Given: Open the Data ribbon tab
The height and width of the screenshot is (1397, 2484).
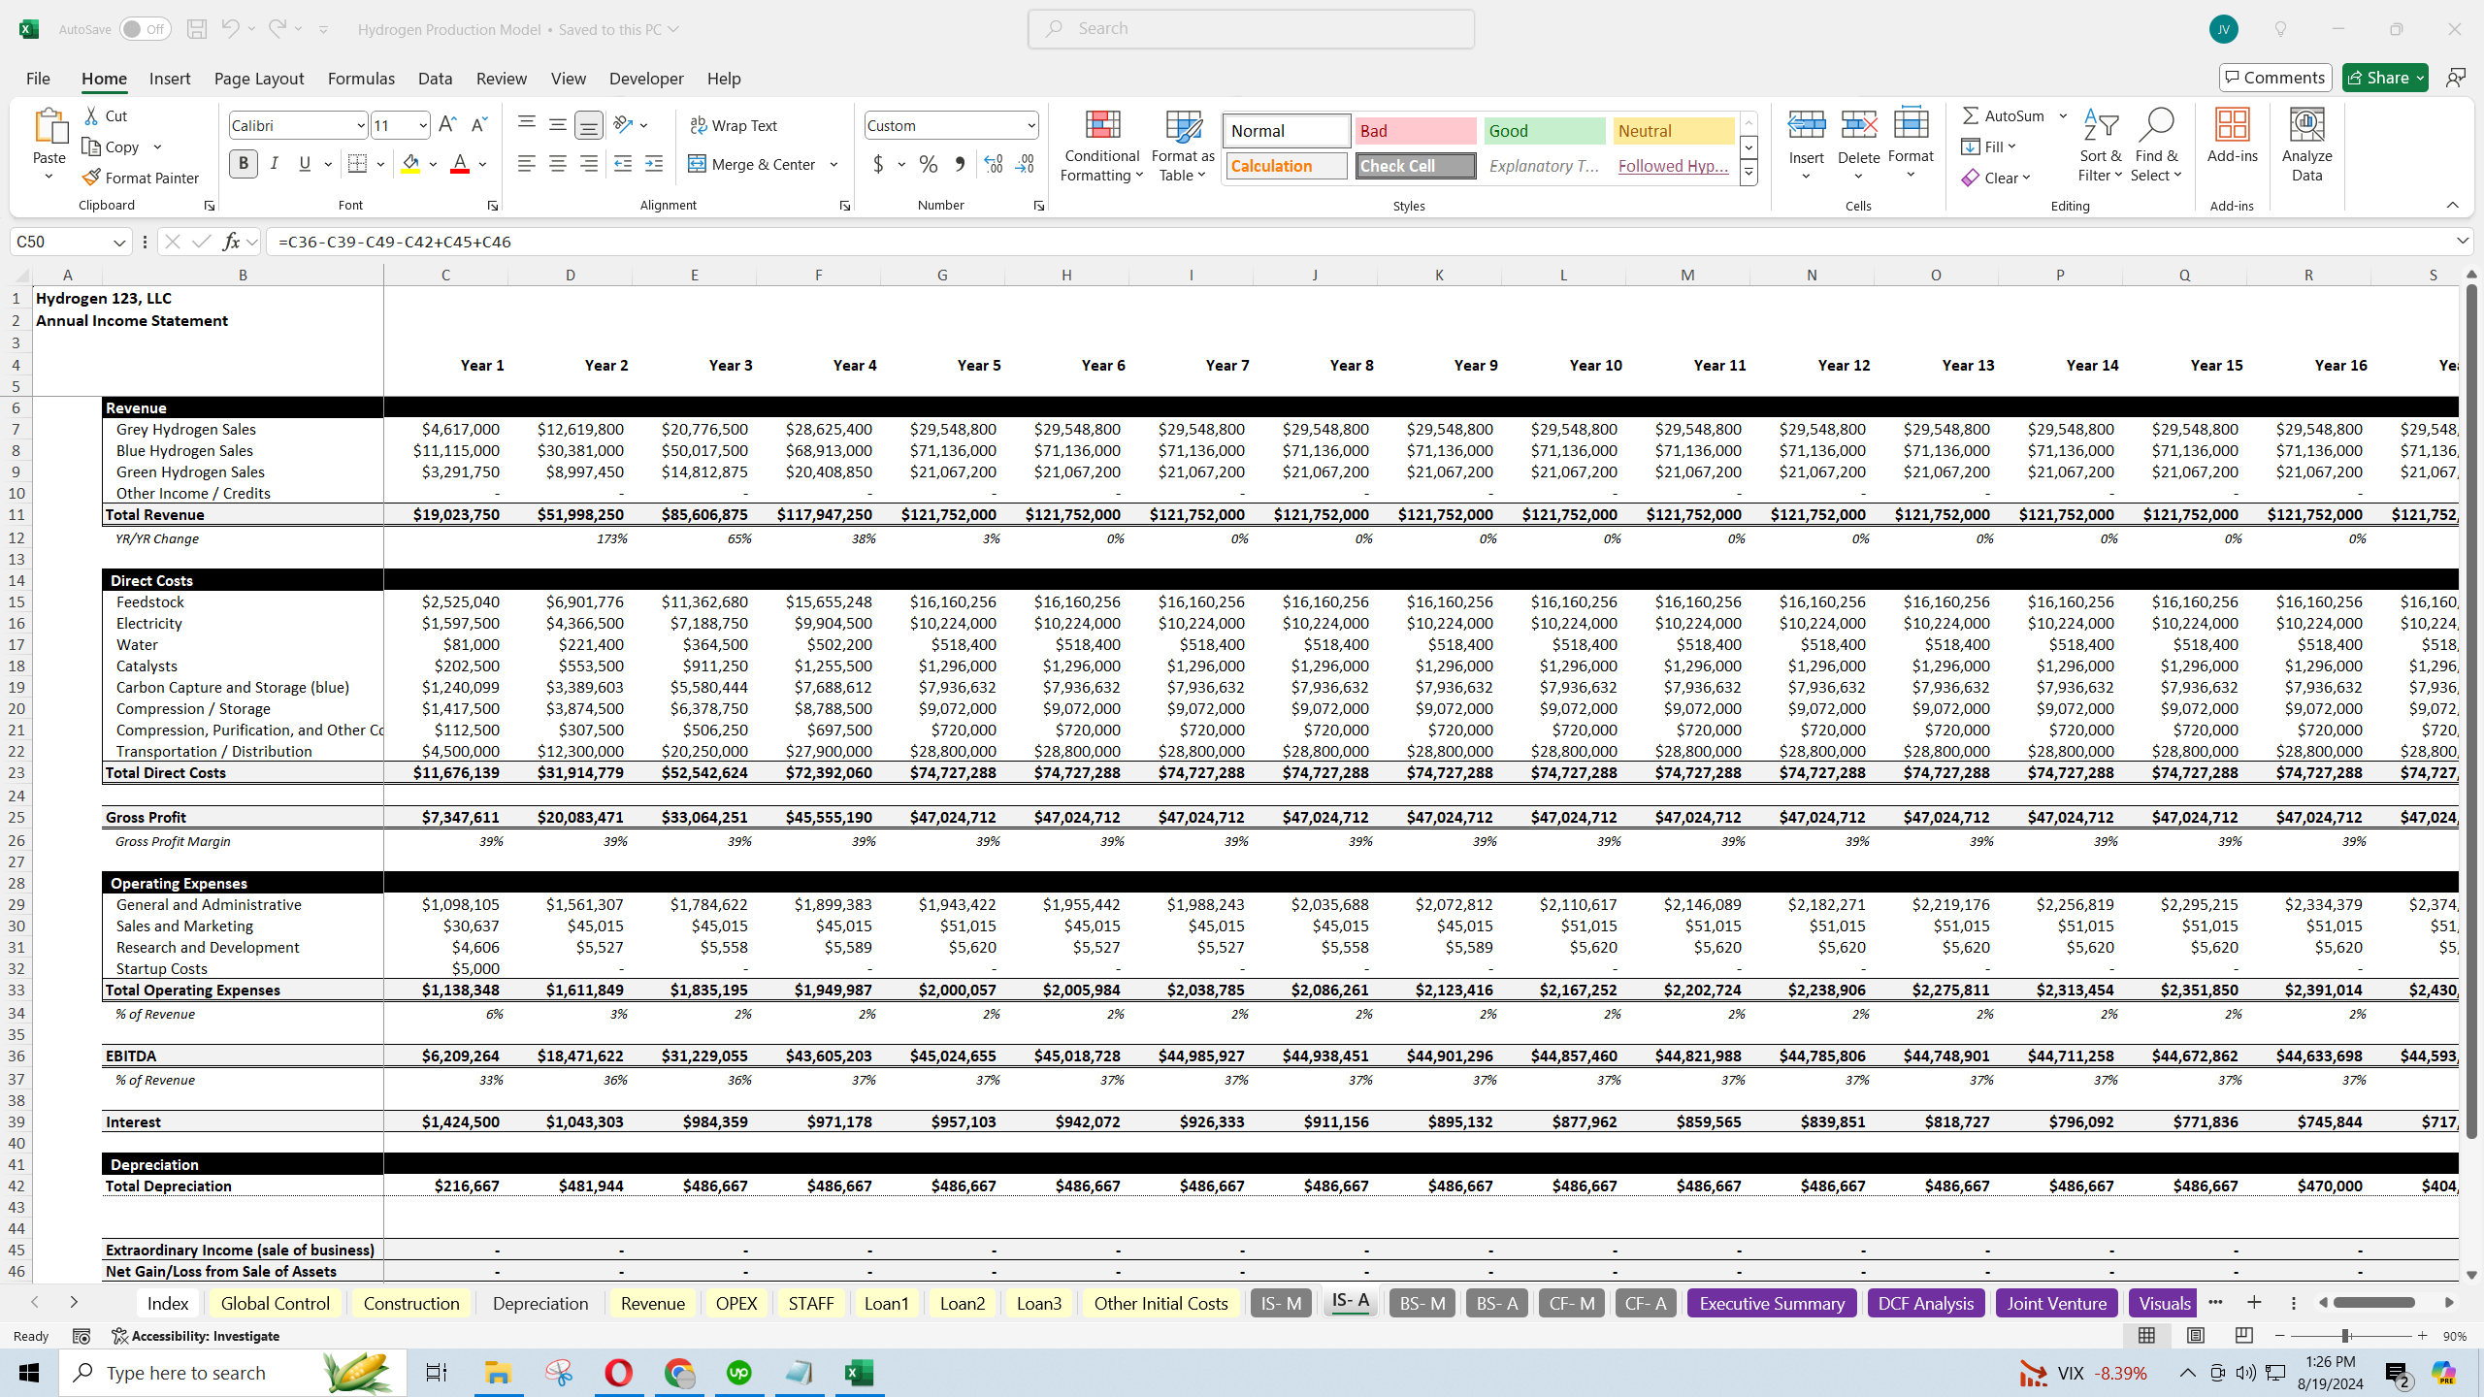Looking at the screenshot, I should click(435, 79).
